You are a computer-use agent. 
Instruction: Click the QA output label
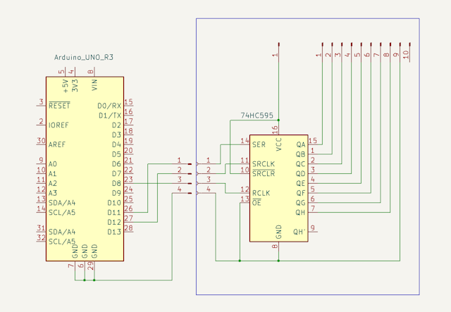point(301,144)
